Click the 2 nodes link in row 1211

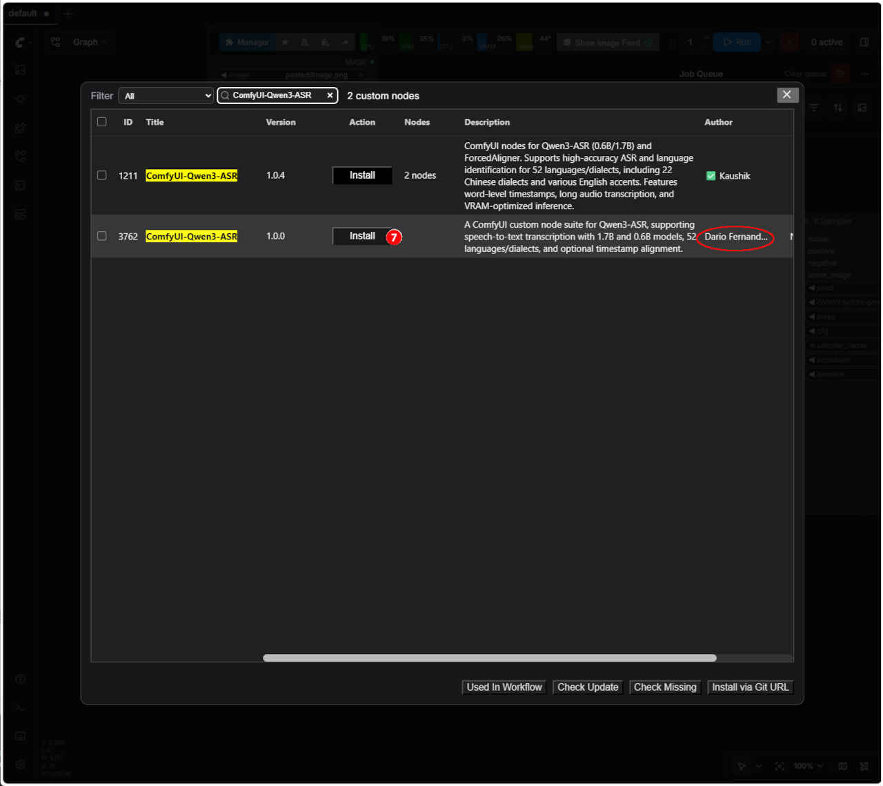click(x=420, y=175)
